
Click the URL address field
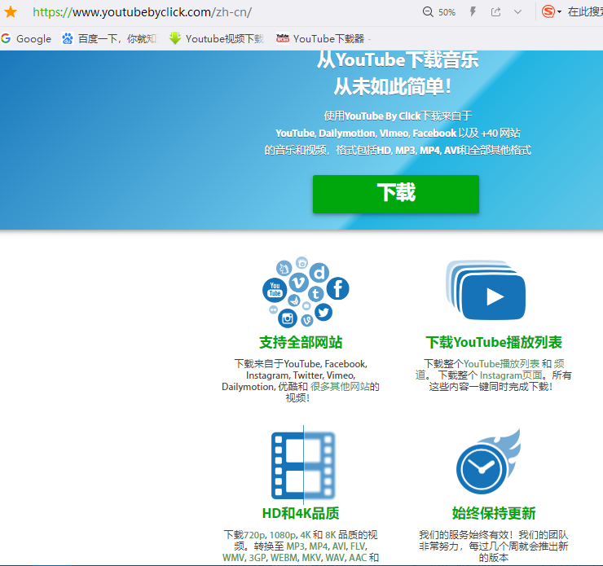point(143,12)
